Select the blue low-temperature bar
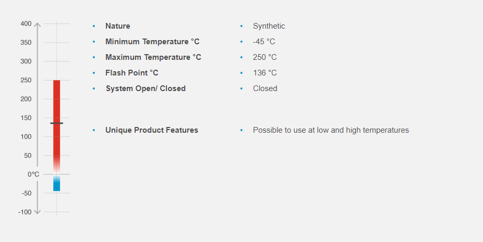The image size is (483, 242). coord(56,185)
